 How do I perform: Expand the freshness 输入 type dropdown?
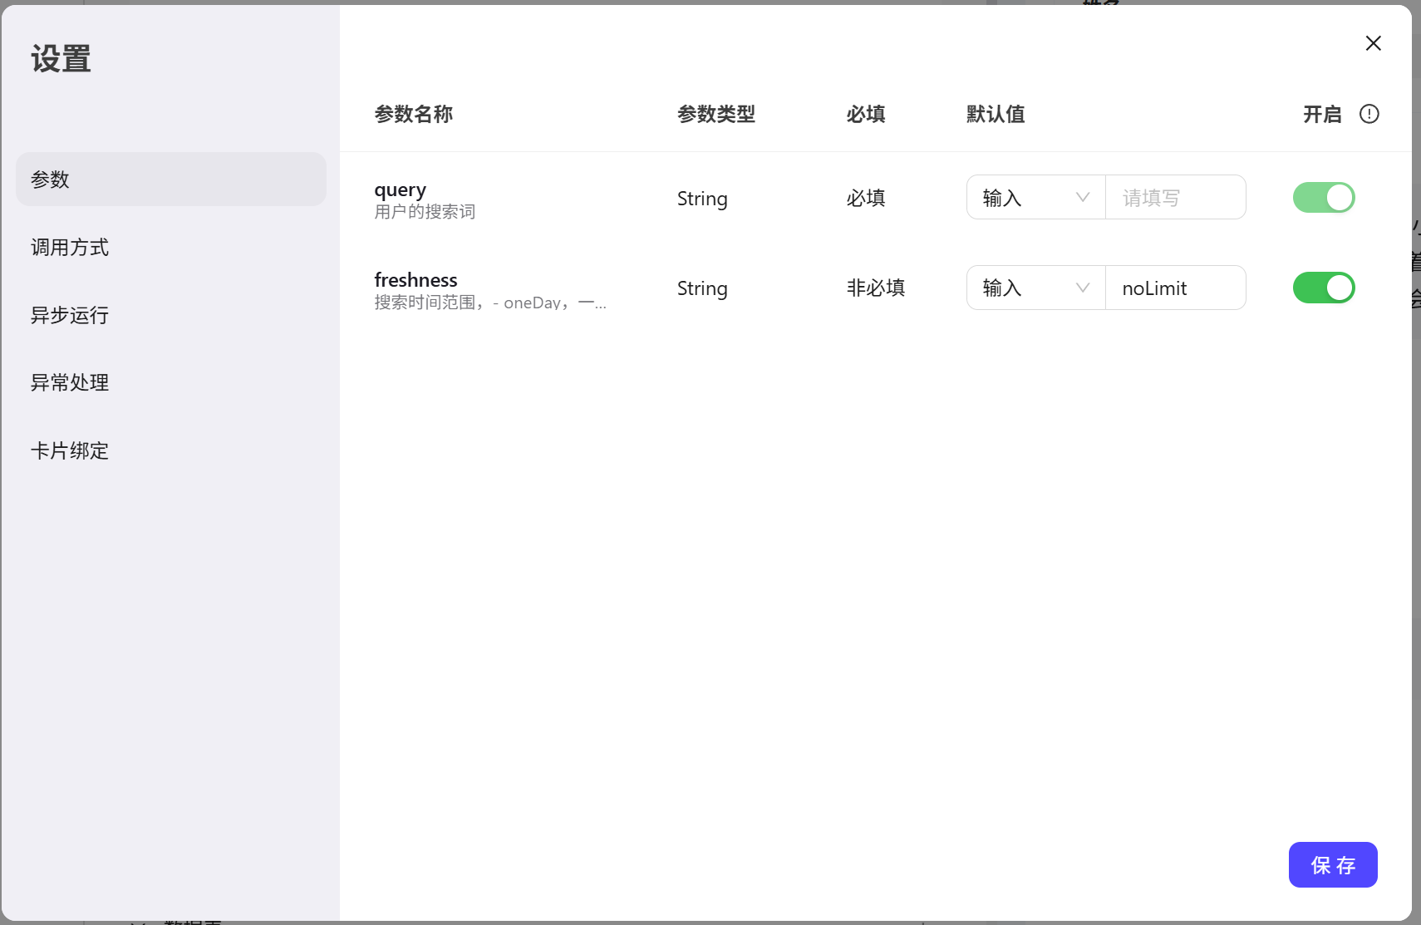[1035, 288]
